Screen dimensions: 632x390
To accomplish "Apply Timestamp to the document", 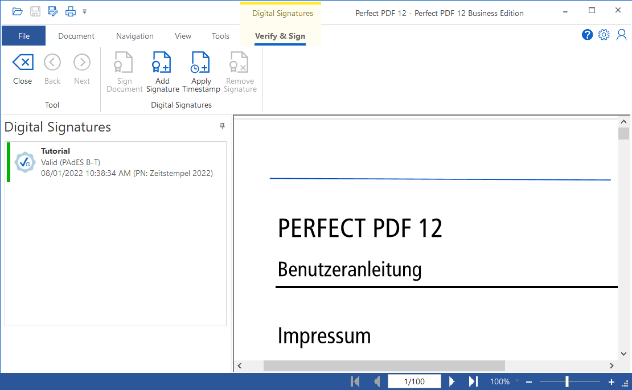I will [x=201, y=72].
